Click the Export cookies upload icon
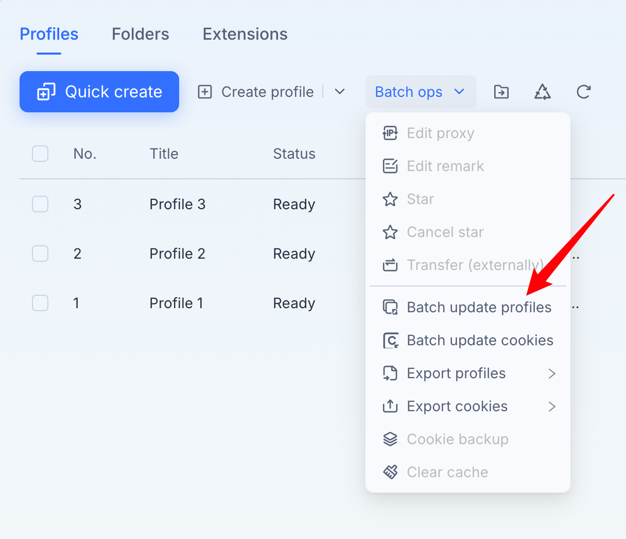Image resolution: width=626 pixels, height=539 pixels. [390, 406]
